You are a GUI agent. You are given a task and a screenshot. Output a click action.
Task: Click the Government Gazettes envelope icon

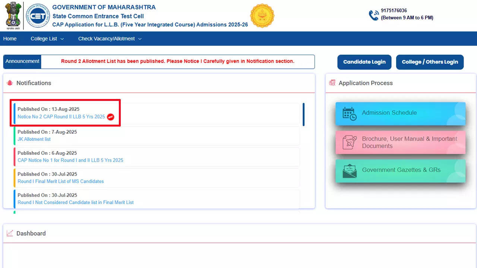pos(350,171)
